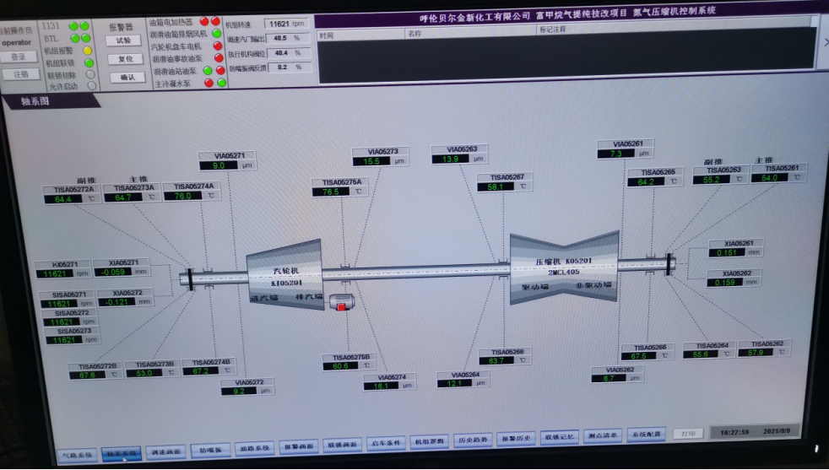This screenshot has height=470, width=829.
Task: Click the green 主冷凝水泵 status lamp
Action: coord(221,83)
